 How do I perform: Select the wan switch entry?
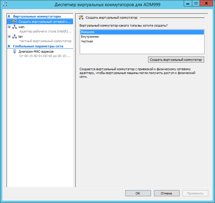pyautogui.click(x=22, y=27)
